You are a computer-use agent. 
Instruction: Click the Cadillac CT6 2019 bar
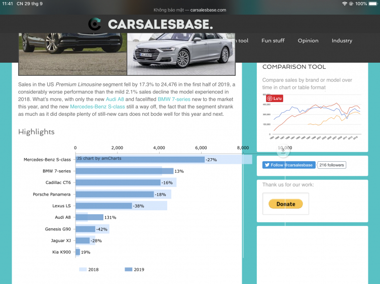118,182
